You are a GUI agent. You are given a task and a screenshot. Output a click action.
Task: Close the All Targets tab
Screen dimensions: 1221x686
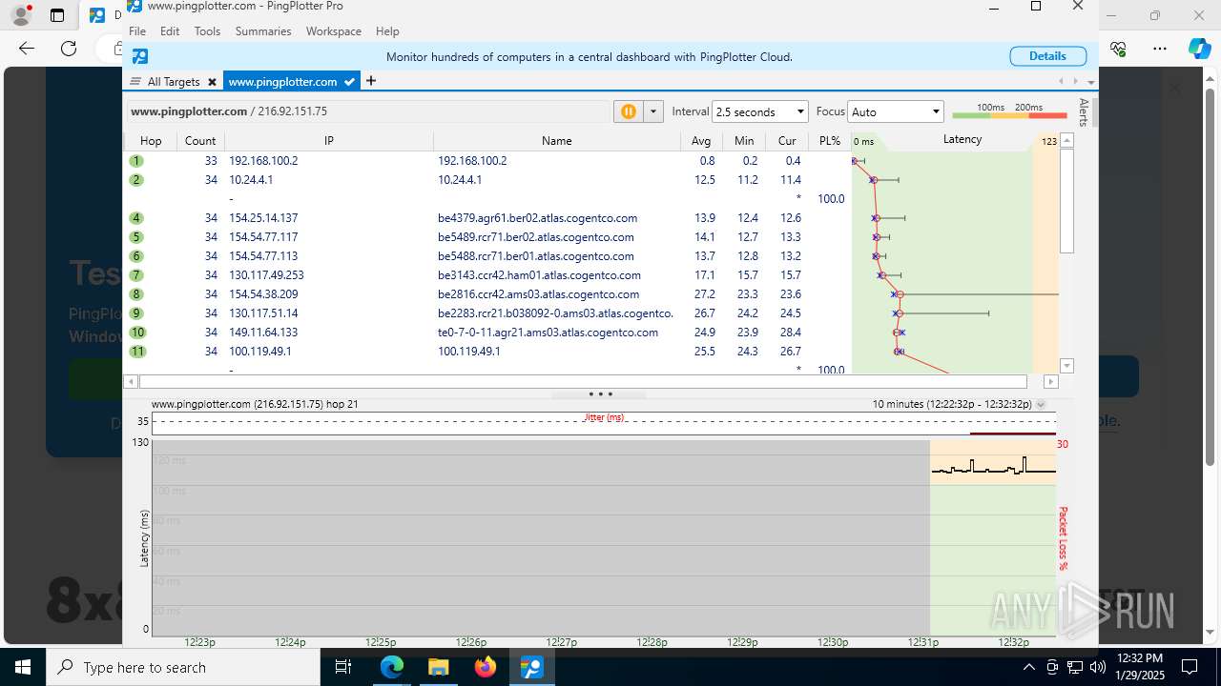(x=212, y=82)
